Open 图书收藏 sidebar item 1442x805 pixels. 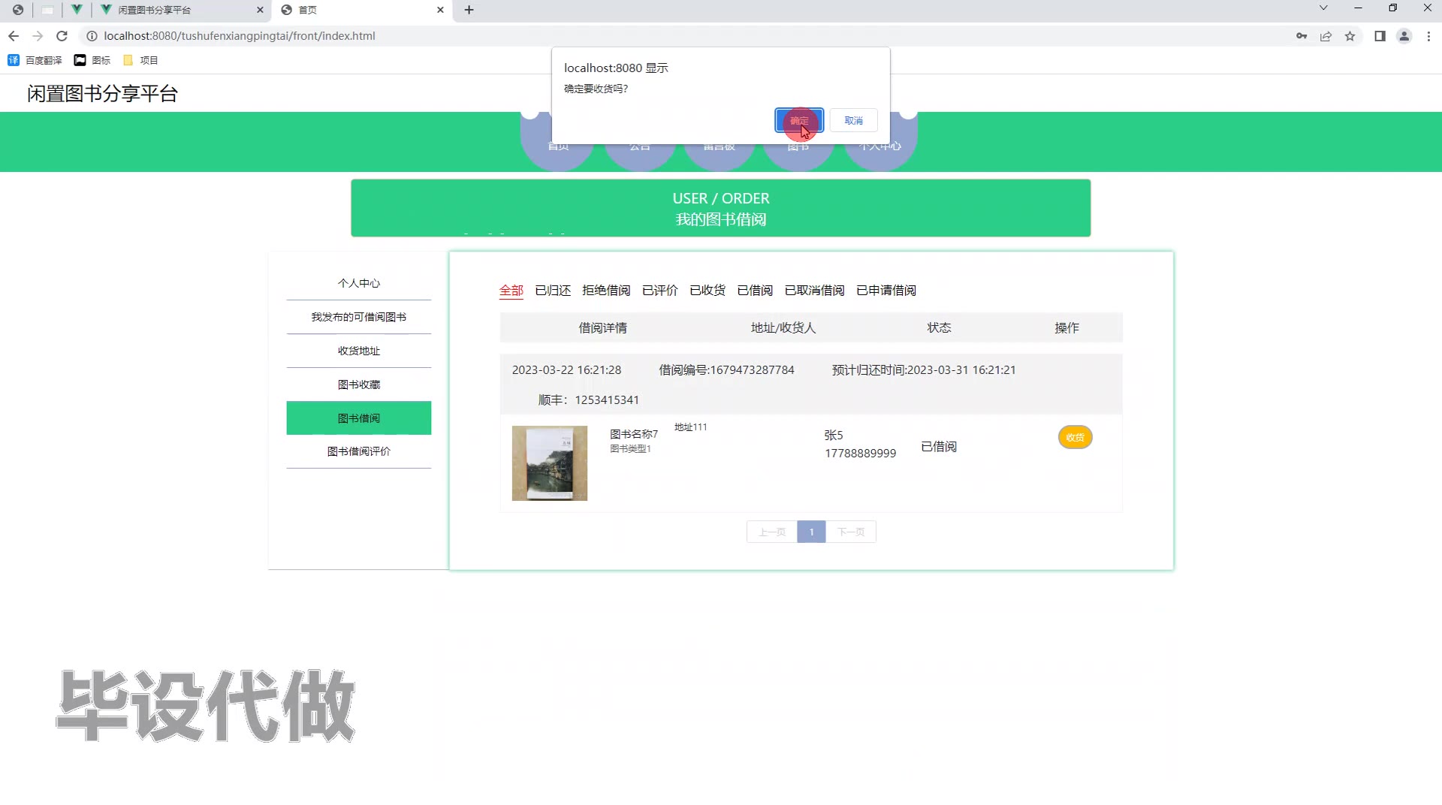pos(359,384)
